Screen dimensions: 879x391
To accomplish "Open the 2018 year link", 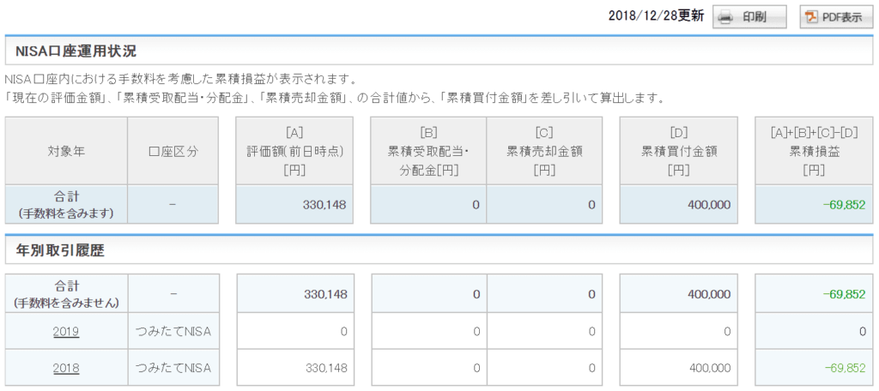I will 66,368.
